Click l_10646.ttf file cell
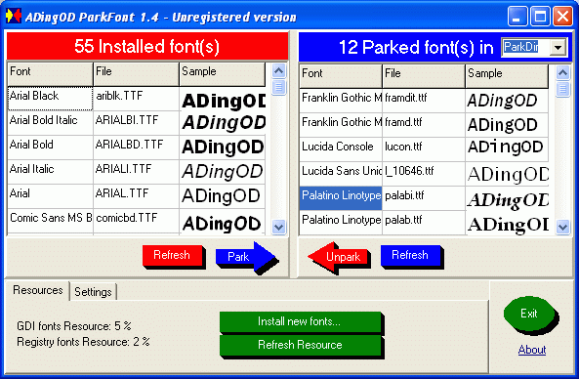 [x=424, y=173]
